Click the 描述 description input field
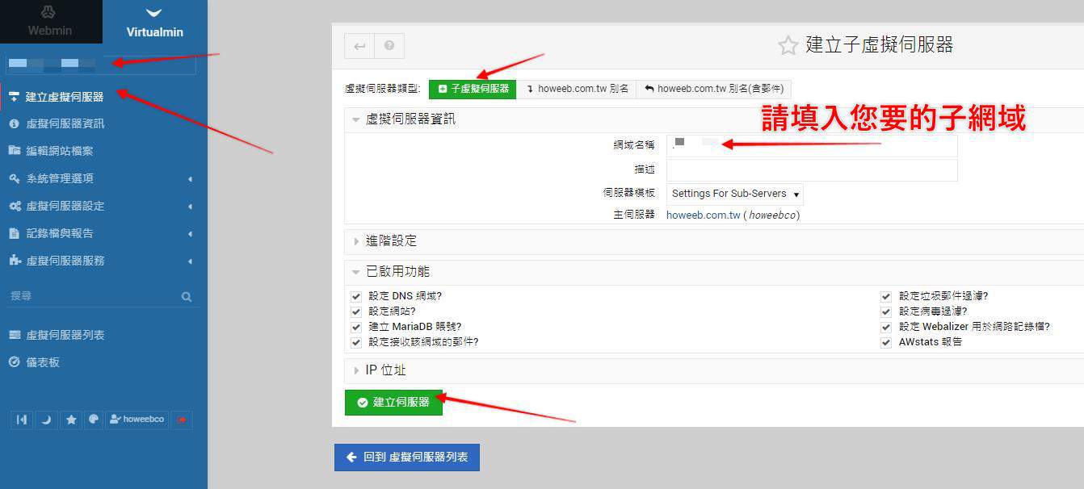This screenshot has height=489, width=1084. click(811, 169)
